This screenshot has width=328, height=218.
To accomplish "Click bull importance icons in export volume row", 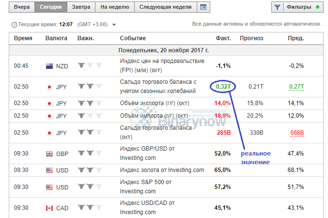I will tap(90, 103).
